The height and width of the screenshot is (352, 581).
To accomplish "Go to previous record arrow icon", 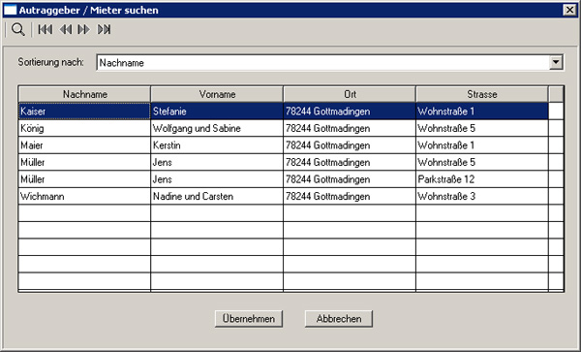I will click(66, 29).
